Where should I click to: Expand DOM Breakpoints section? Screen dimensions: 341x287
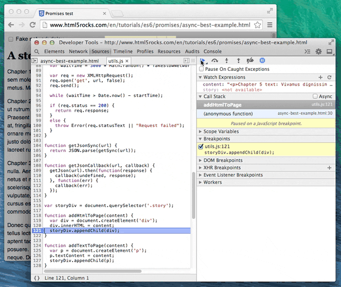222,161
